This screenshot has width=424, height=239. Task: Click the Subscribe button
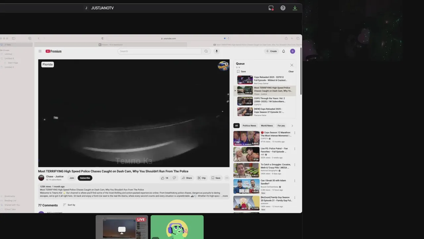(x=85, y=178)
